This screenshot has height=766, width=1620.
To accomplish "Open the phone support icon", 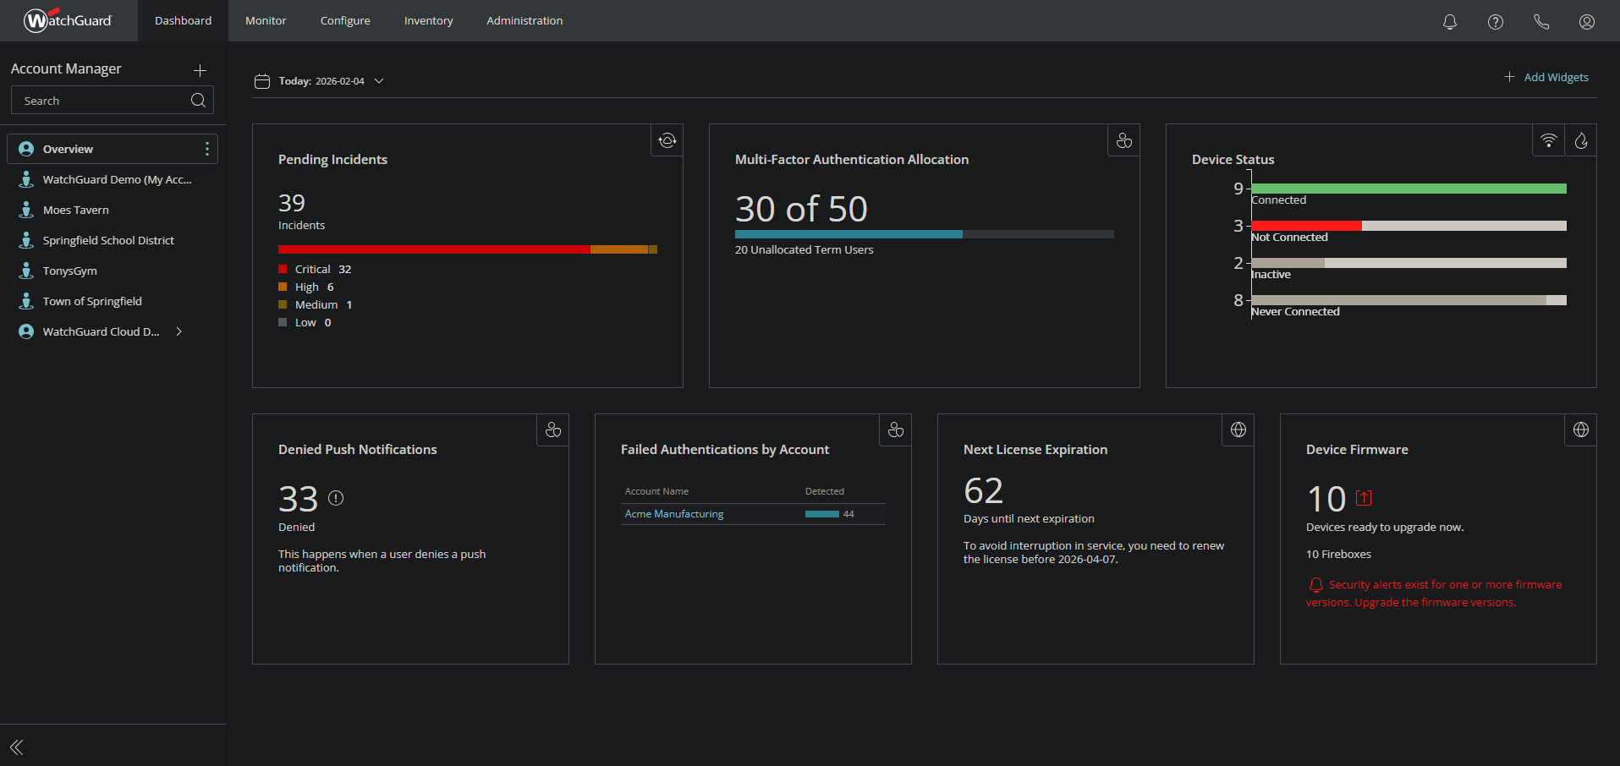I will 1540,22.
